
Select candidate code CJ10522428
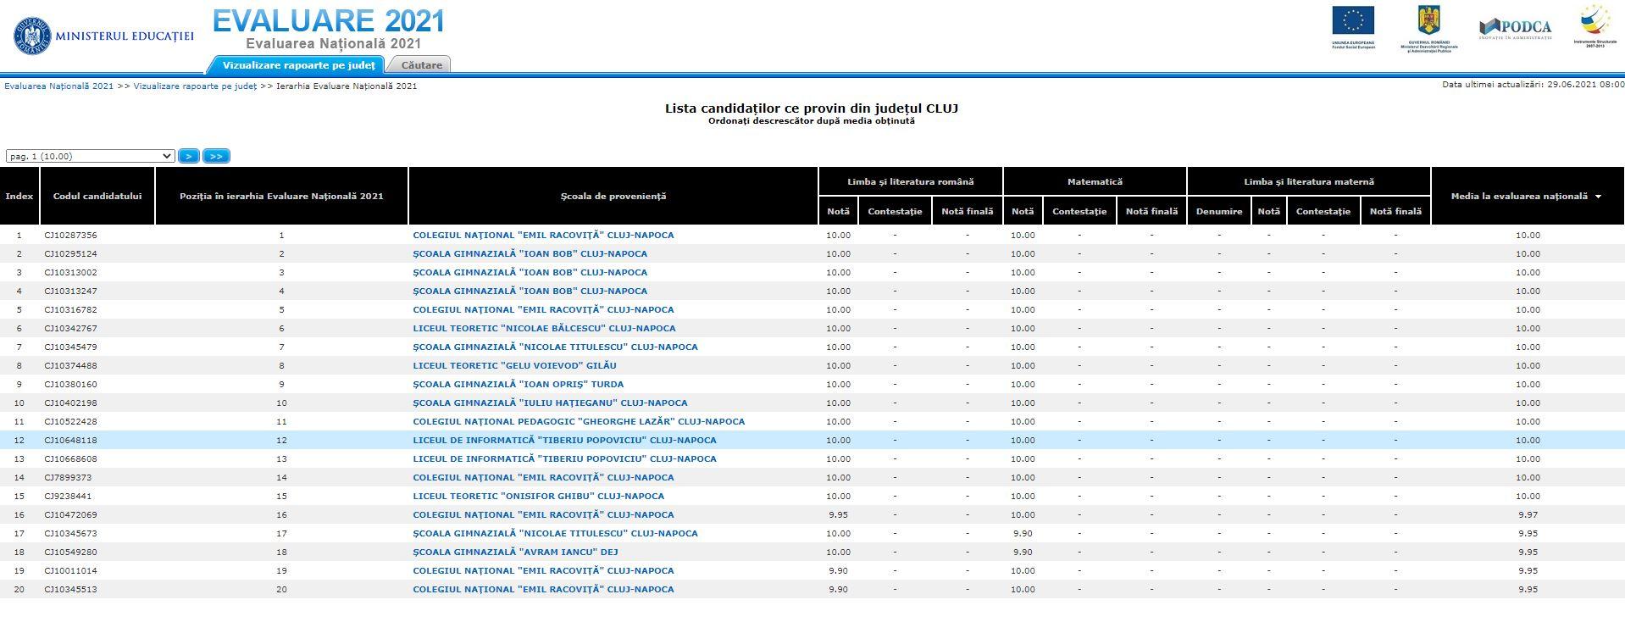70,421
